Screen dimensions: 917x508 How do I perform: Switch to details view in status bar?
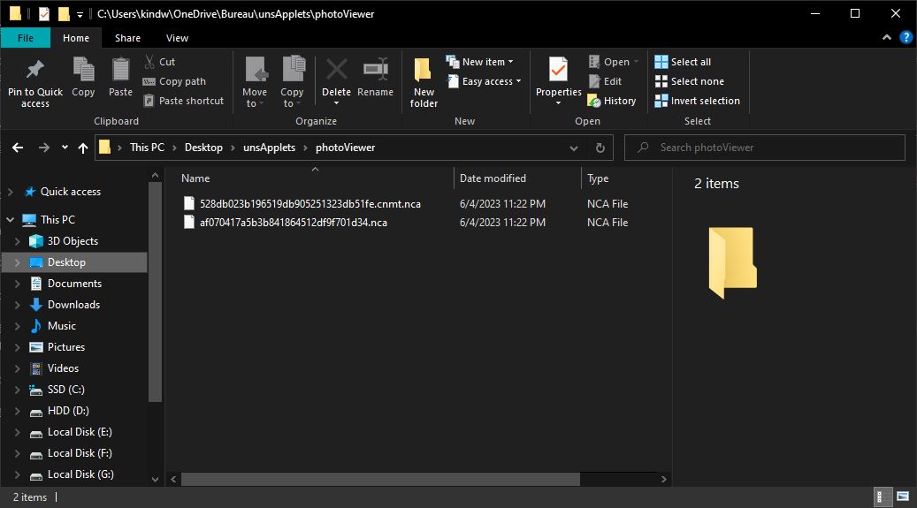click(883, 497)
